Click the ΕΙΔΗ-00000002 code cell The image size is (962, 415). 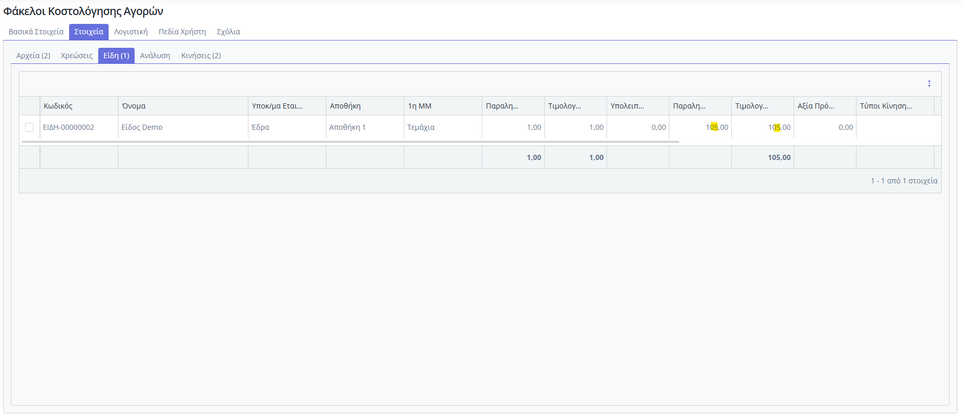click(x=69, y=127)
